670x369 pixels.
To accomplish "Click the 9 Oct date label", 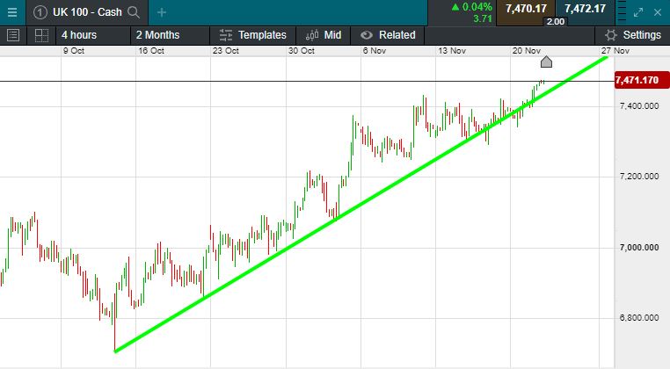I will (74, 50).
